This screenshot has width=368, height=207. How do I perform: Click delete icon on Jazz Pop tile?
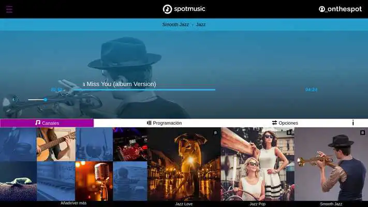click(x=289, y=133)
